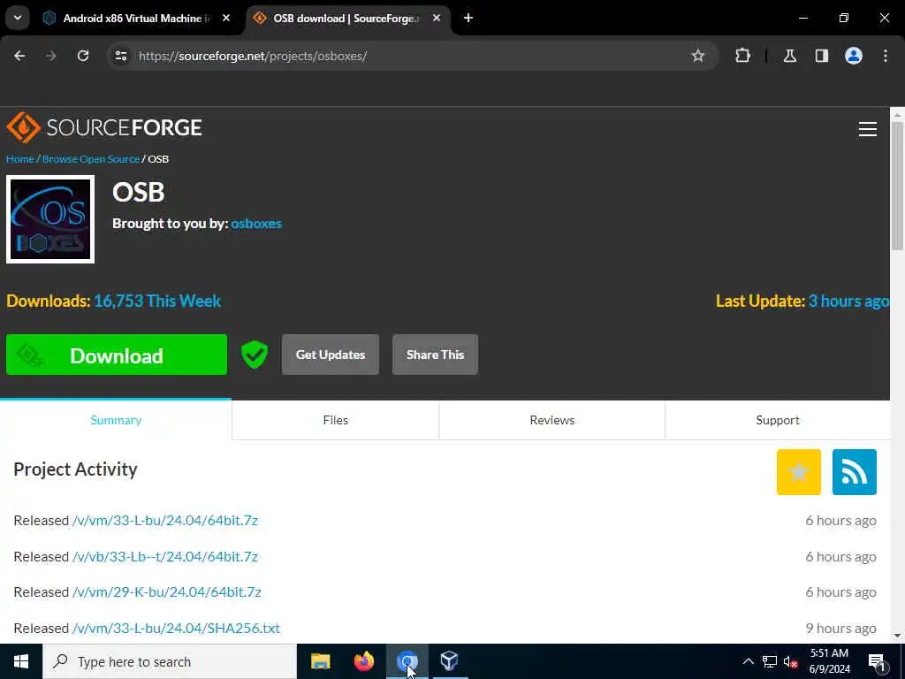Viewport: 905px width, 679px height.
Task: Open the notification center icon
Action: point(876,661)
